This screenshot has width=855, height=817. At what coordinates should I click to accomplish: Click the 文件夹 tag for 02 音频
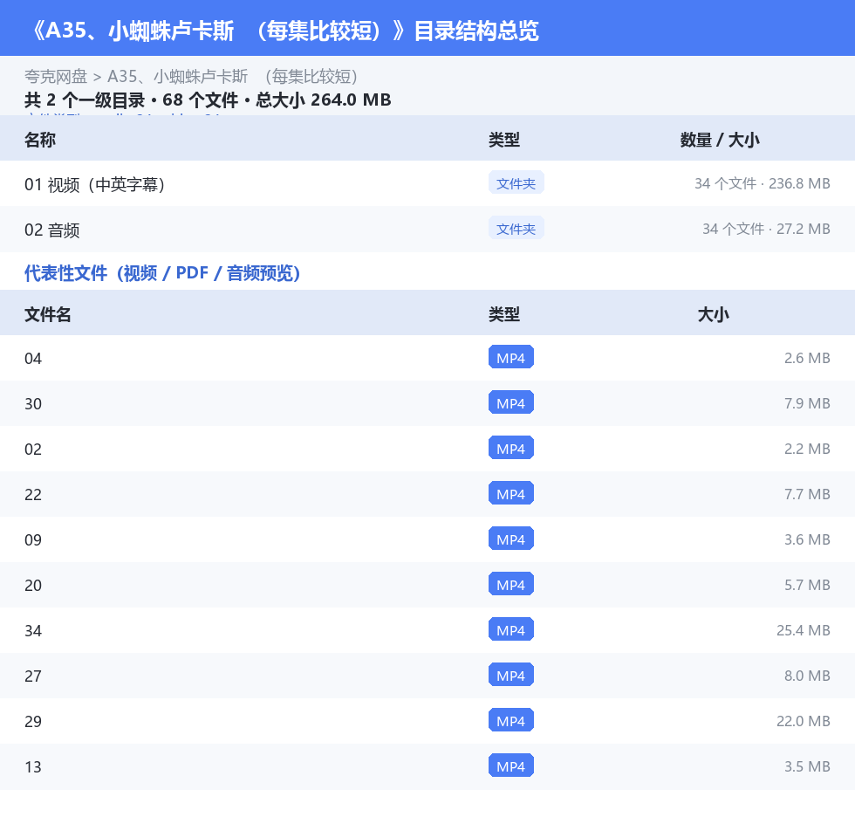point(516,229)
